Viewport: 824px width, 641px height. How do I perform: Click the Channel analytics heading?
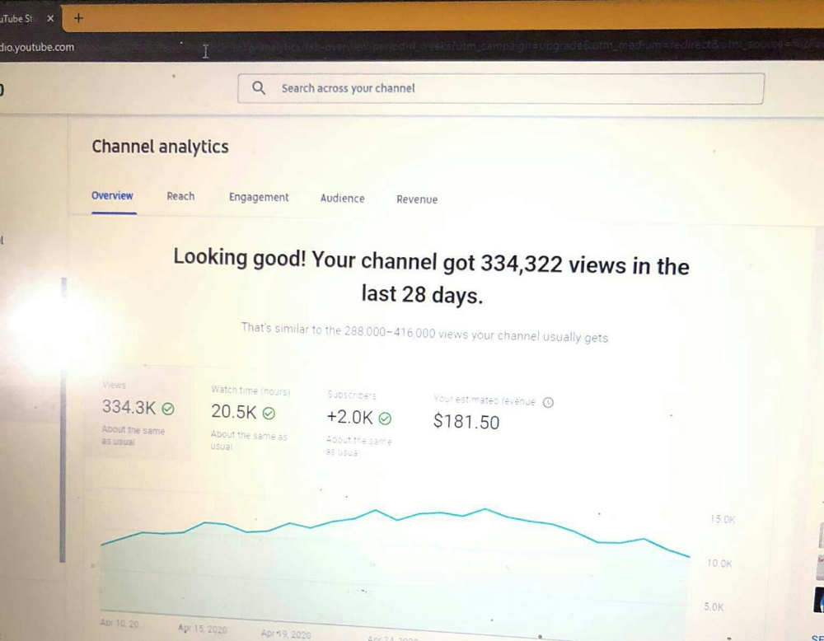tap(161, 147)
